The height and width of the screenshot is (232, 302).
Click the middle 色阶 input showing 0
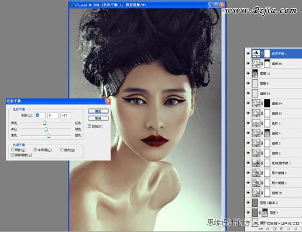point(53,115)
